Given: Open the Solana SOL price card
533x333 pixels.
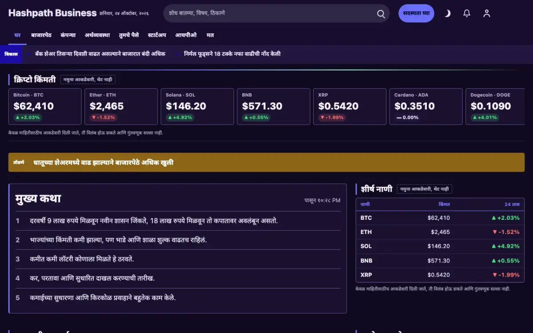Looking at the screenshot, I should [197, 107].
